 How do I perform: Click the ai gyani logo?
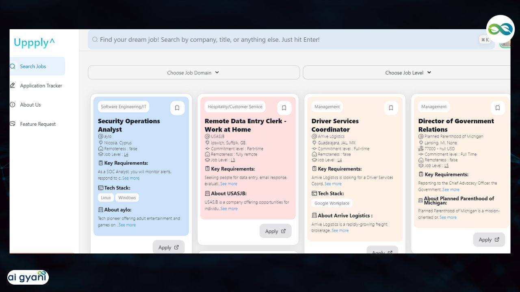point(28,277)
